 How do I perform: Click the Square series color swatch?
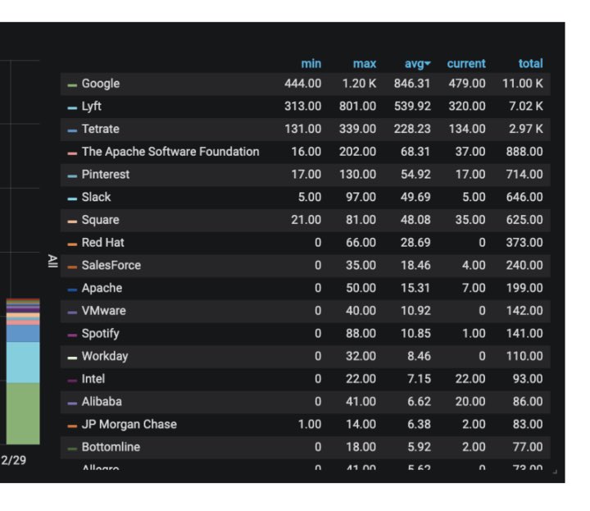[x=72, y=221]
